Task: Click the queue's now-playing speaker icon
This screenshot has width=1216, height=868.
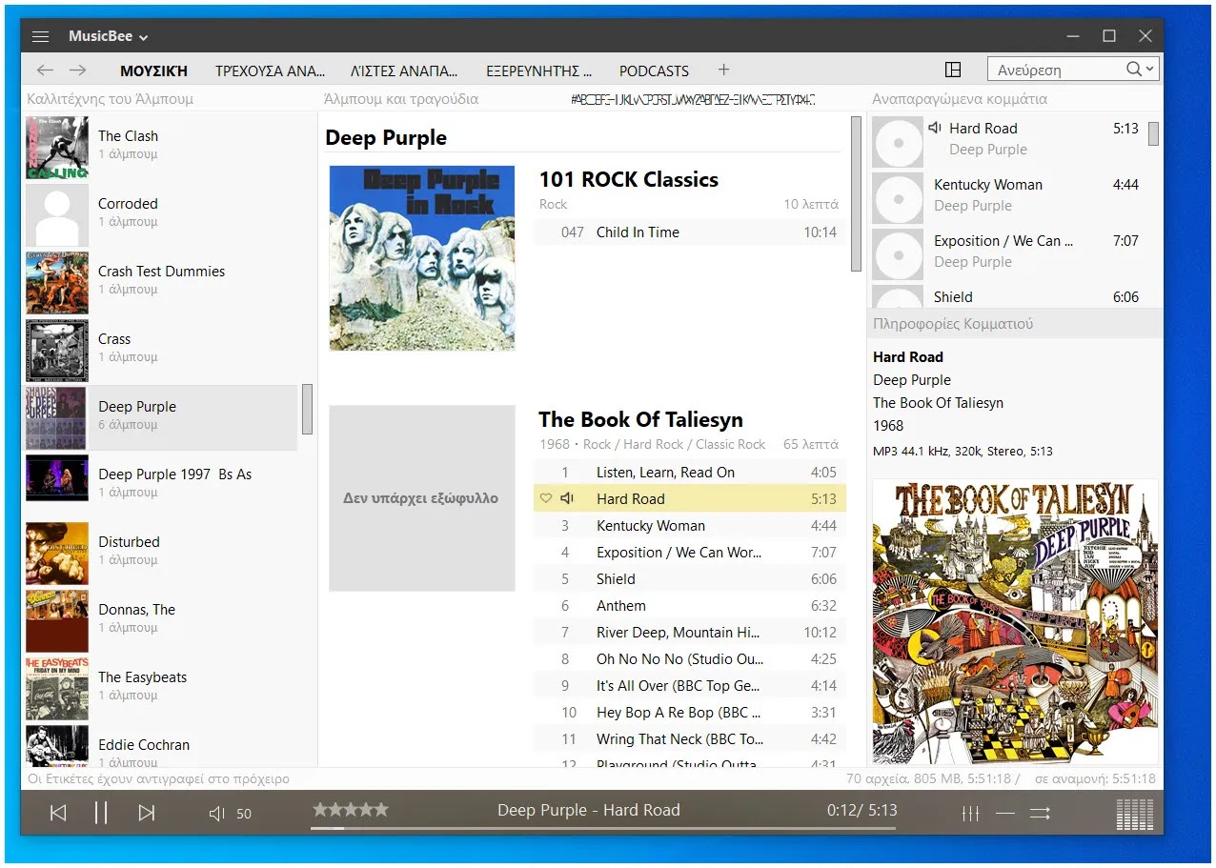Action: point(935,128)
